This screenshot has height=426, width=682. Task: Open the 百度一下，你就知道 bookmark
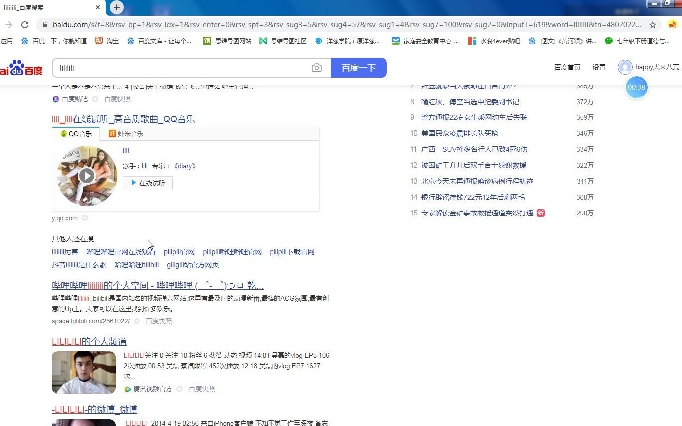54,41
